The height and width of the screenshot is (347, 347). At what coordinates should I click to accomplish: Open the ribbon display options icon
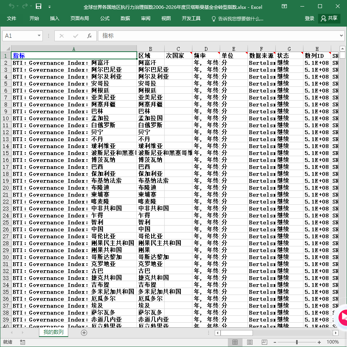(x=284, y=7)
